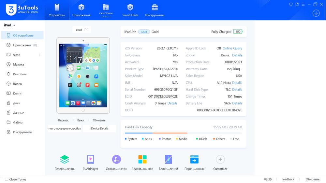
Task: Click the iPad home screen preview
Action: click(83, 76)
